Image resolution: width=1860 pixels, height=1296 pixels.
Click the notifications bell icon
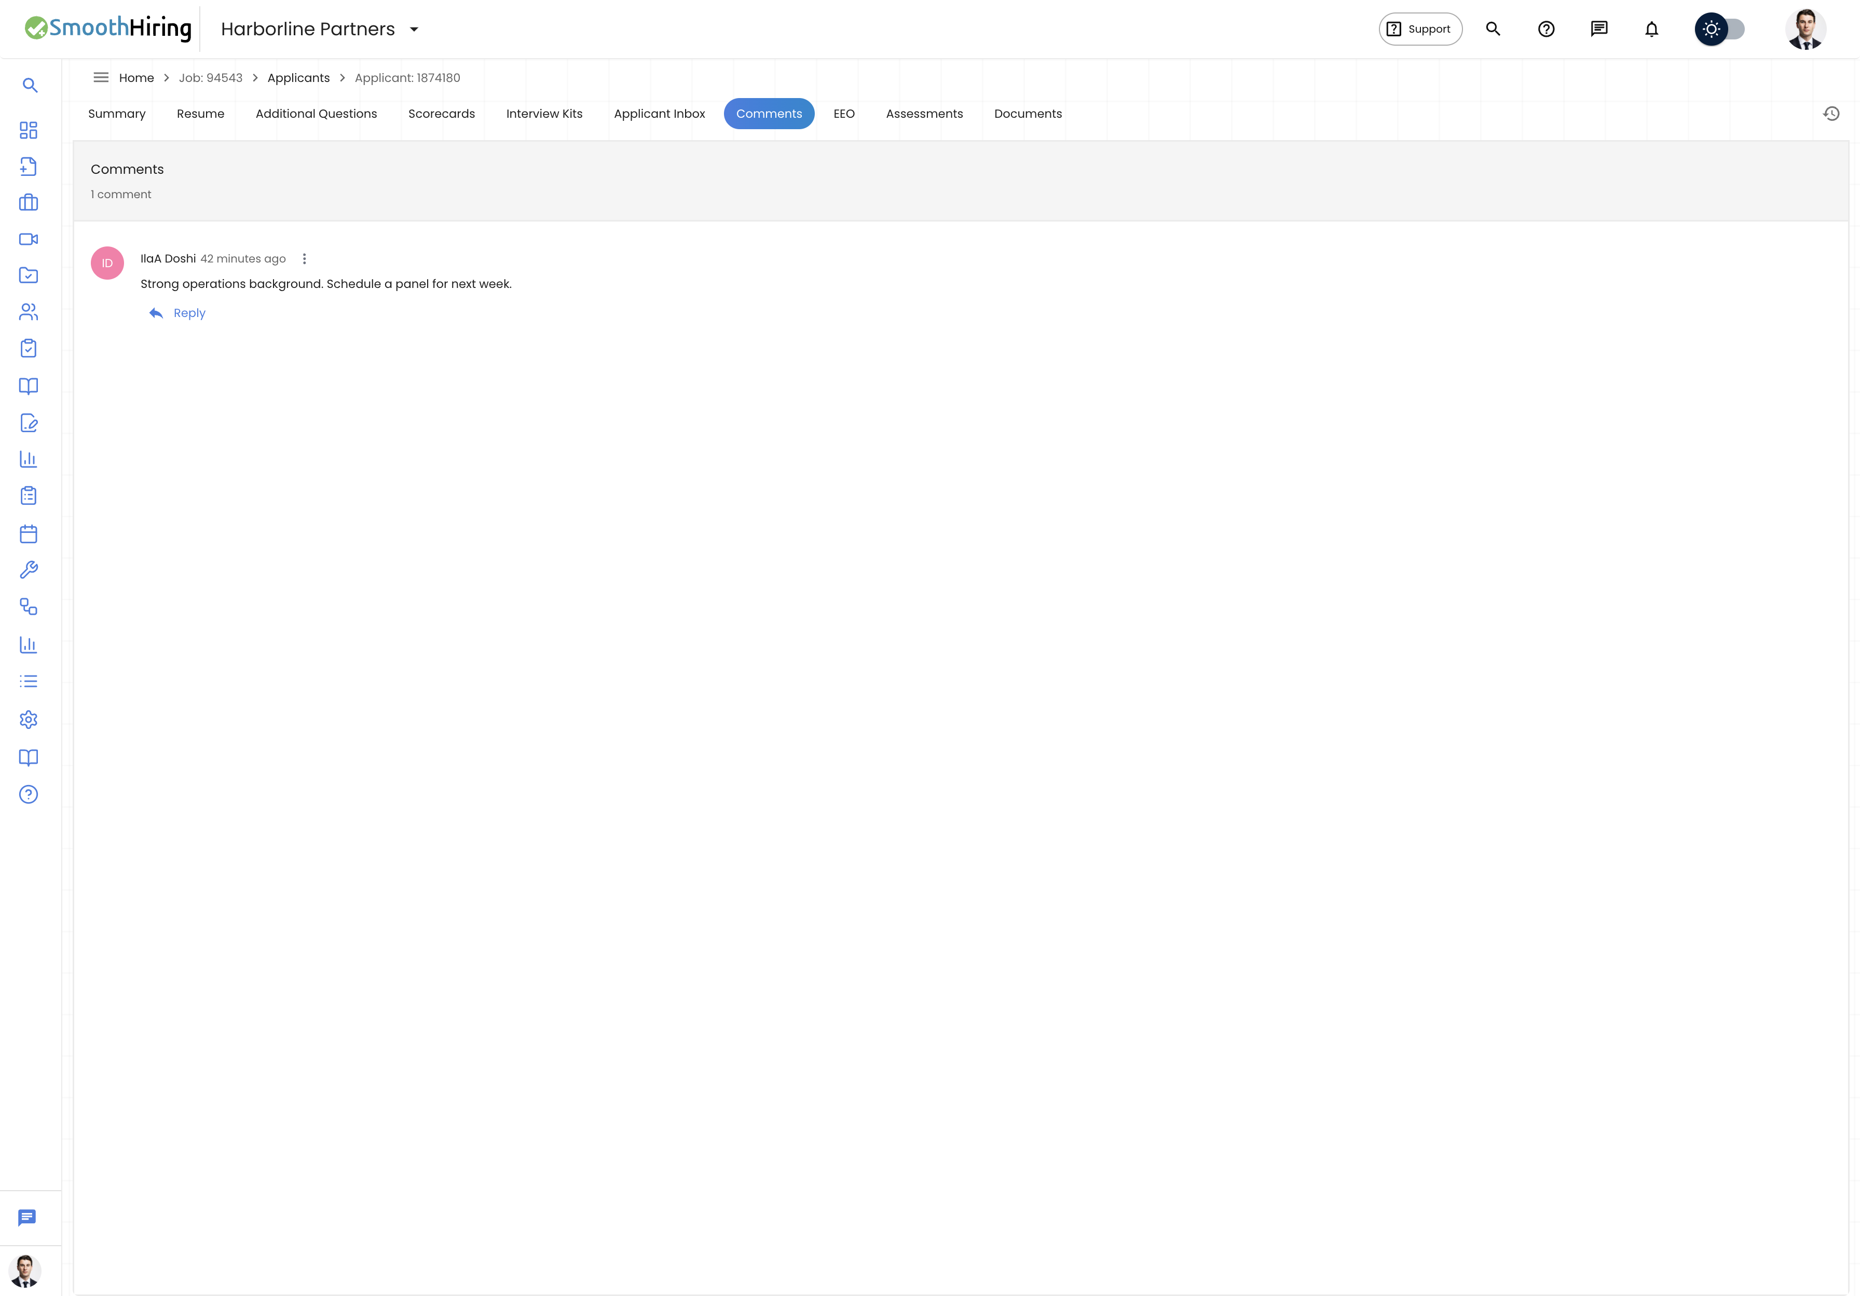pyautogui.click(x=1652, y=29)
